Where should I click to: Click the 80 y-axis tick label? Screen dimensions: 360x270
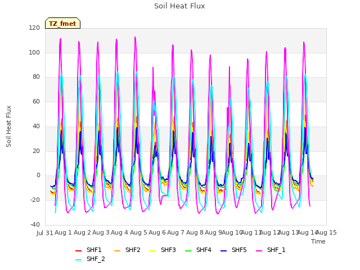[36, 77]
